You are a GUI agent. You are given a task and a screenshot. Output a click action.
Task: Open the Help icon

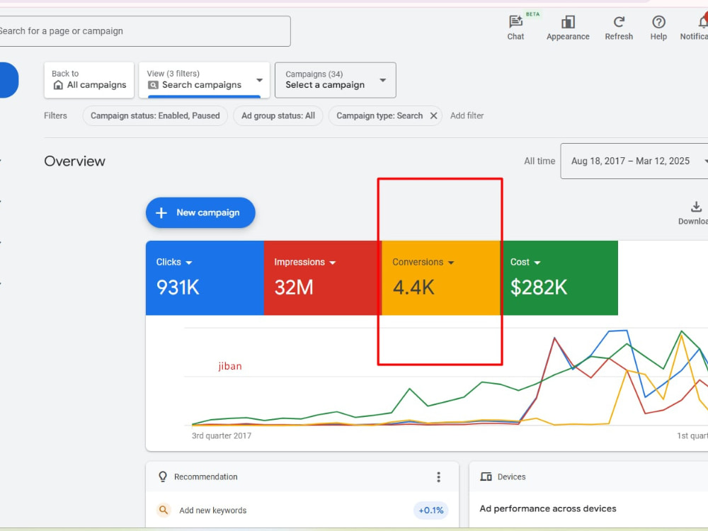(x=658, y=22)
